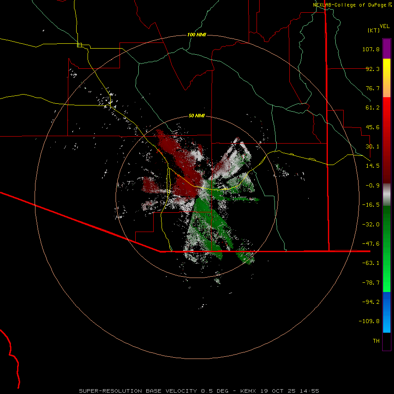Click the Super-Resolution Base Velocity caption
Image resolution: width=394 pixels, height=394 pixels.
click(x=199, y=391)
